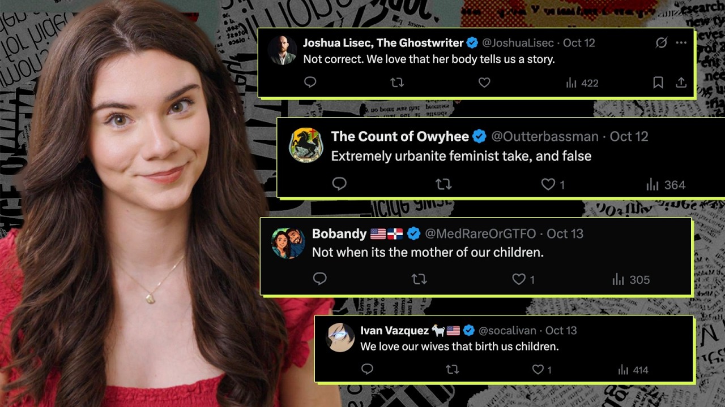Viewport: 725px width, 407px height.
Task: Reply to The Count of Owyhee
Action: [x=339, y=184]
